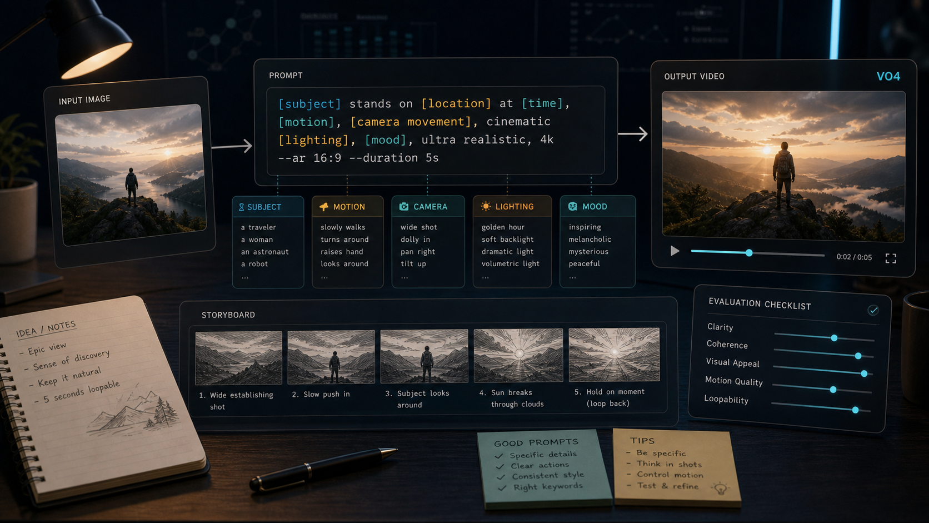Click the 'Consistent style' checkmark on Good Prompts note
This screenshot has width=929, height=523.
501,477
